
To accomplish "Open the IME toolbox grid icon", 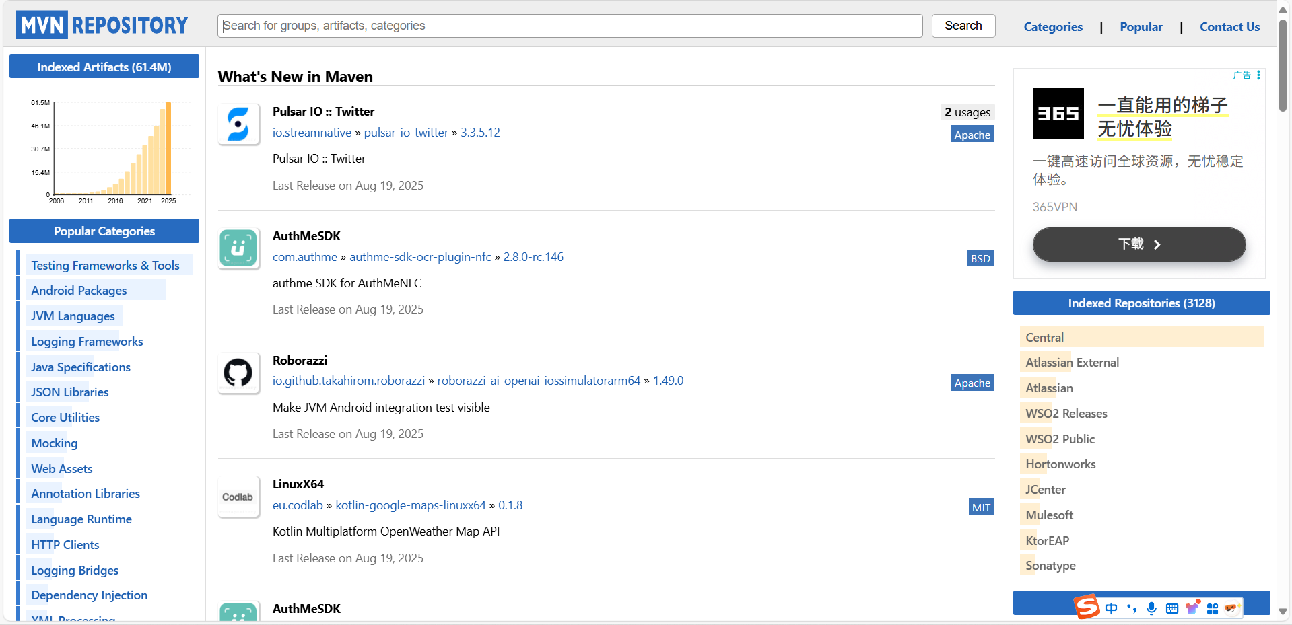I will 1213,608.
